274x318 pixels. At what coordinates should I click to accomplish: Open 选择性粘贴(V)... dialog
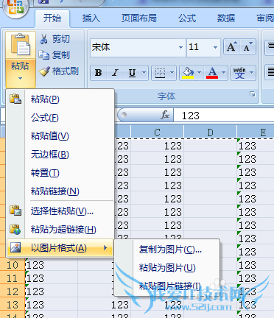60,211
